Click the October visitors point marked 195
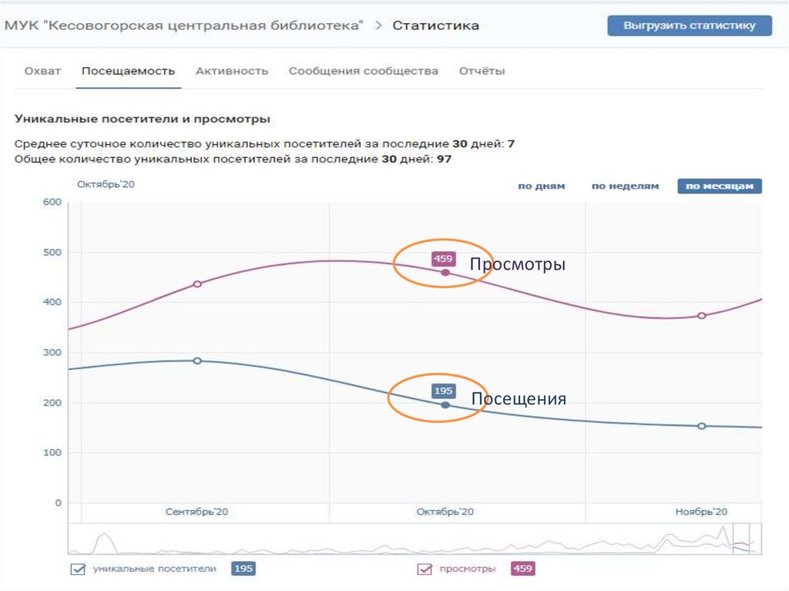Image resolution: width=789 pixels, height=591 pixels. [x=445, y=405]
